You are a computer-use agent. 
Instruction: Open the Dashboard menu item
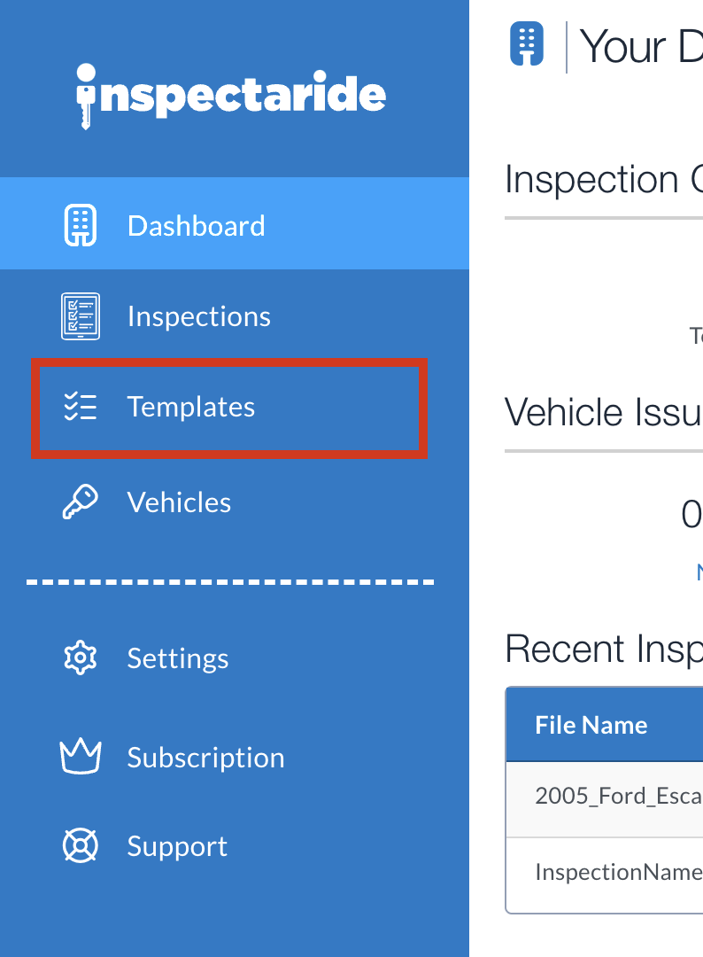click(234, 223)
